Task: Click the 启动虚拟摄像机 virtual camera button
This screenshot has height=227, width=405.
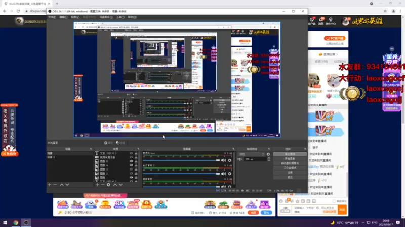Action: [290, 163]
